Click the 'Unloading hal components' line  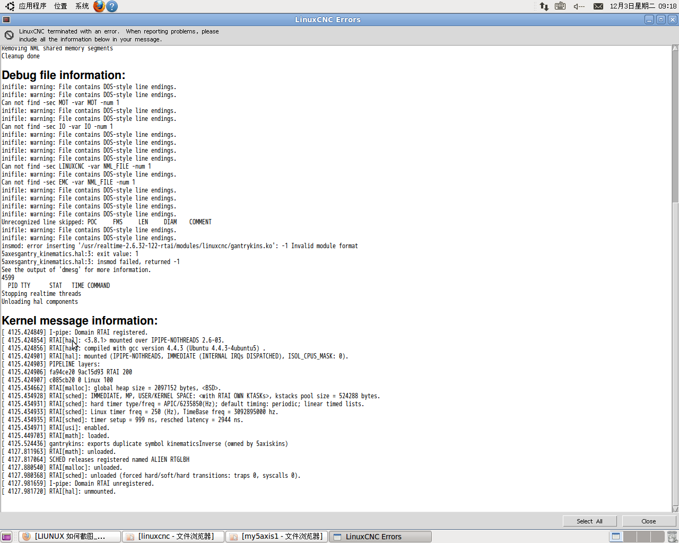pos(40,302)
